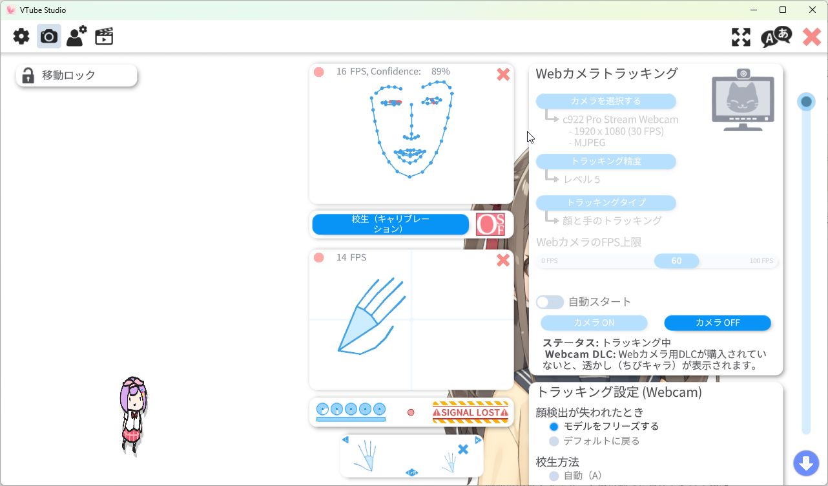Viewport: 828px width, 486px height.
Task: Click the clapperboard recording icon
Action: [x=103, y=36]
